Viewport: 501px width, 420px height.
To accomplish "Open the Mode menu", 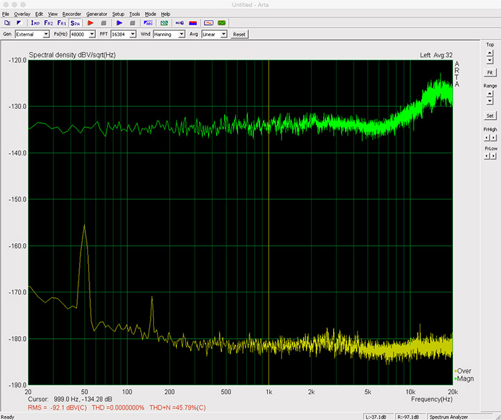I will pyautogui.click(x=151, y=14).
